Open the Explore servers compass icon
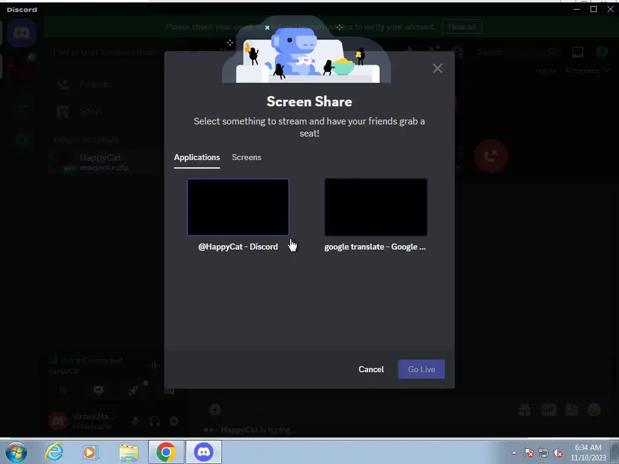The height and width of the screenshot is (464, 619). [22, 140]
